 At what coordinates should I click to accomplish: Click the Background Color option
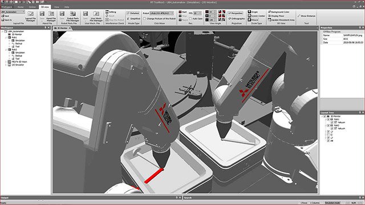click(278, 12)
